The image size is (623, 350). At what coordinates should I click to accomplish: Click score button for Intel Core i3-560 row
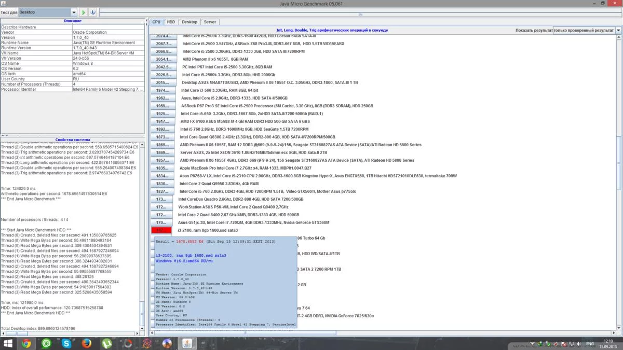[x=162, y=90]
